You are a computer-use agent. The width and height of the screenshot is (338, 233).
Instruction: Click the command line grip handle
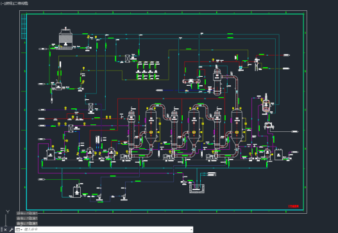(x=1, y=230)
